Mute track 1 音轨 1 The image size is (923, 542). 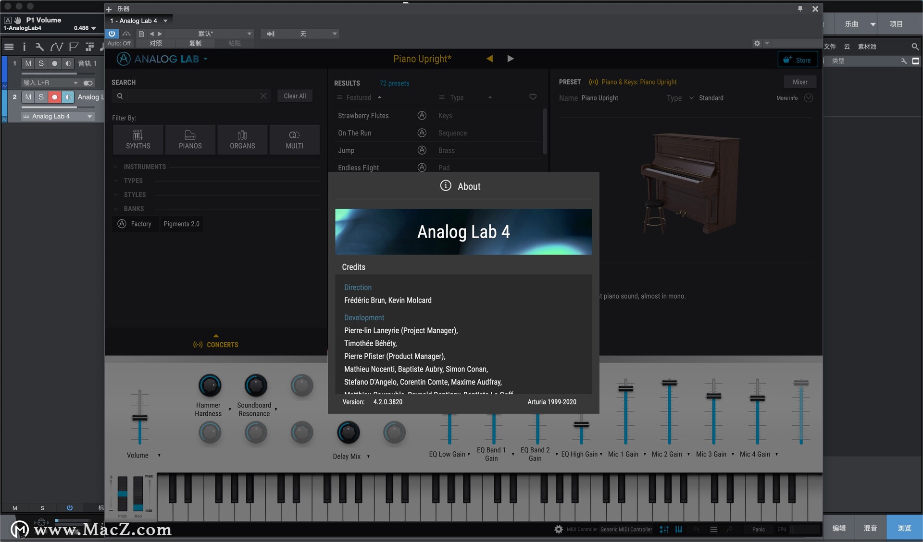(28, 63)
